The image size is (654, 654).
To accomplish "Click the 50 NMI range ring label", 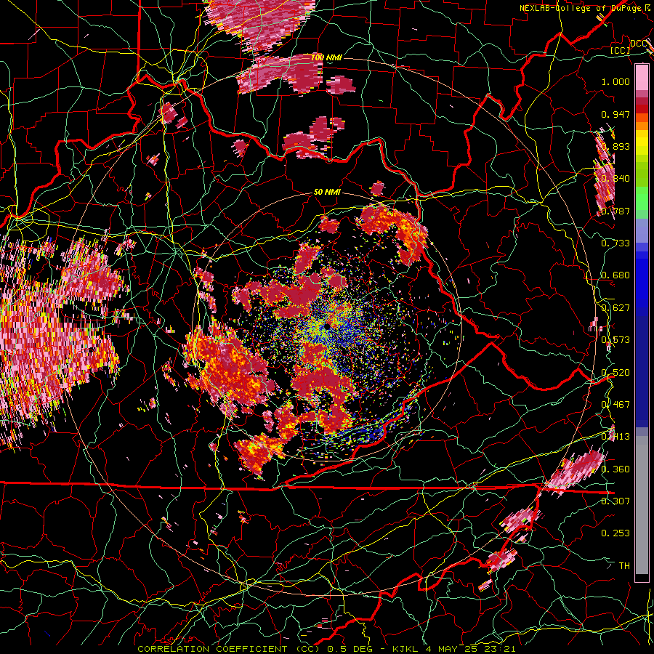I will point(327,193).
